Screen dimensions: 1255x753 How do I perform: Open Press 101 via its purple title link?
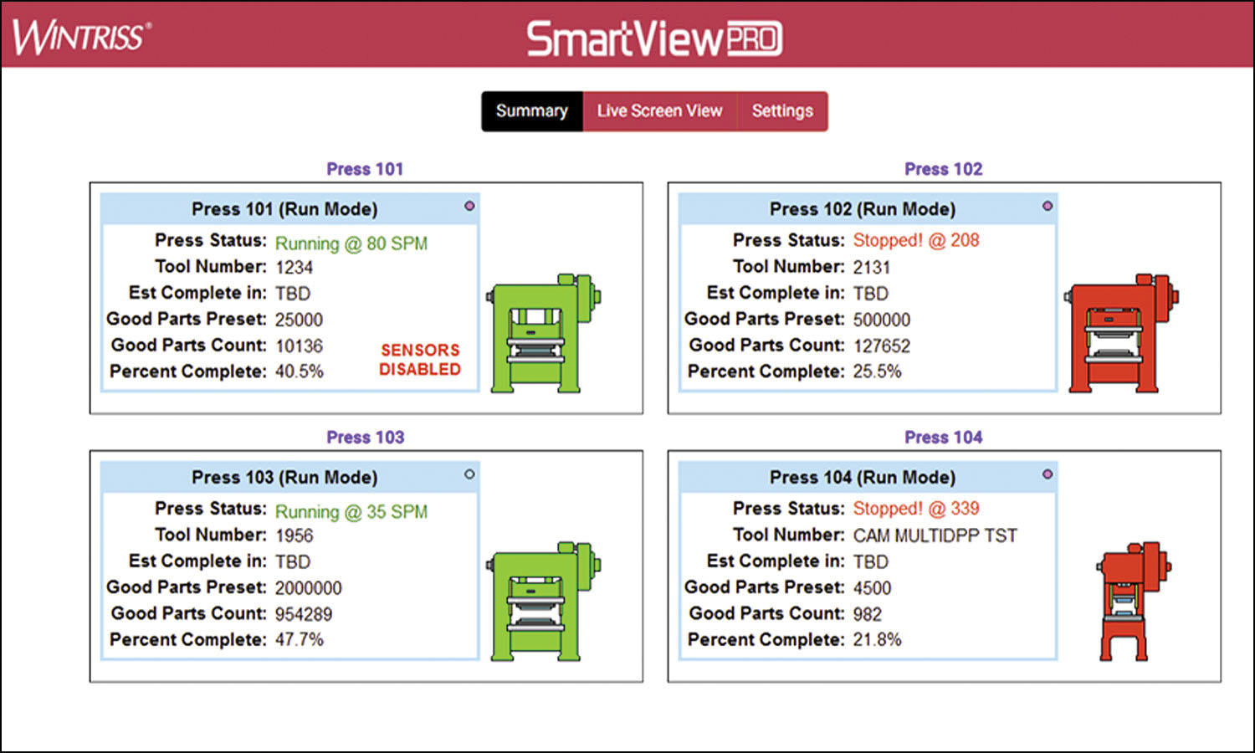(x=366, y=169)
